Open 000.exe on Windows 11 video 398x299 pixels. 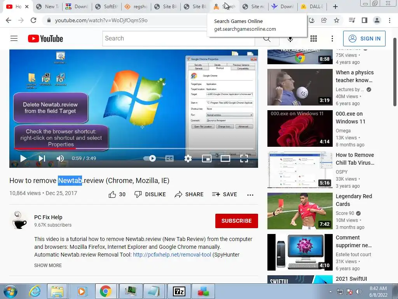(x=300, y=128)
